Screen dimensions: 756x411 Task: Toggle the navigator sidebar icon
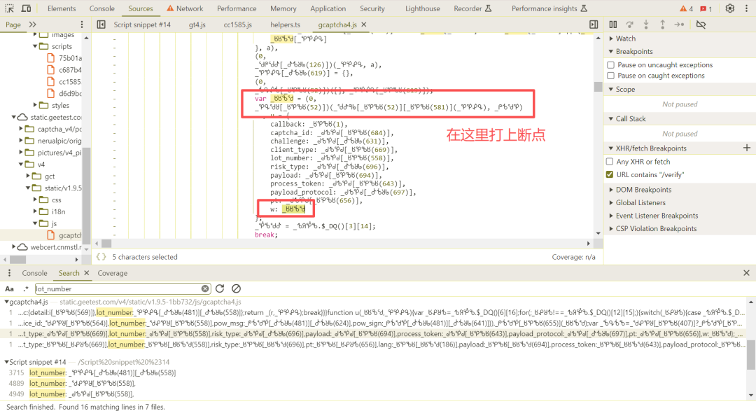(101, 25)
